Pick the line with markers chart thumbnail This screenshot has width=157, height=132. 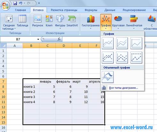click(107, 58)
